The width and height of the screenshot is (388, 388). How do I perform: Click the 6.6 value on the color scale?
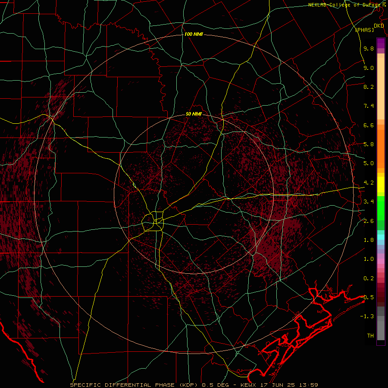click(x=369, y=125)
